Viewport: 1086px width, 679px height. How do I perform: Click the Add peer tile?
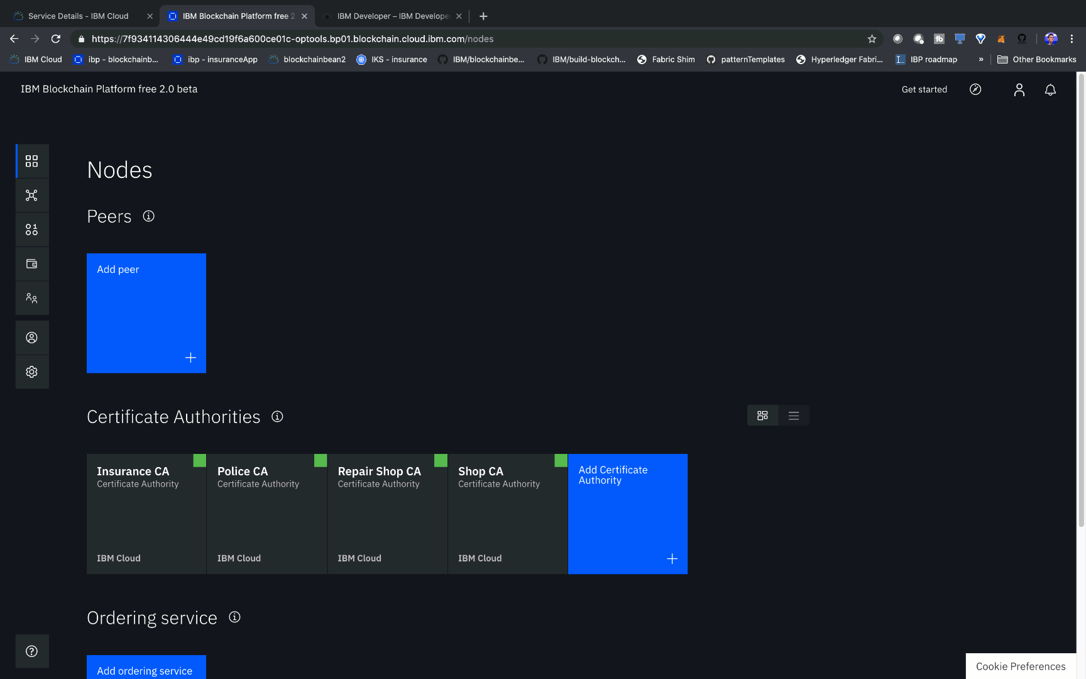tap(146, 313)
